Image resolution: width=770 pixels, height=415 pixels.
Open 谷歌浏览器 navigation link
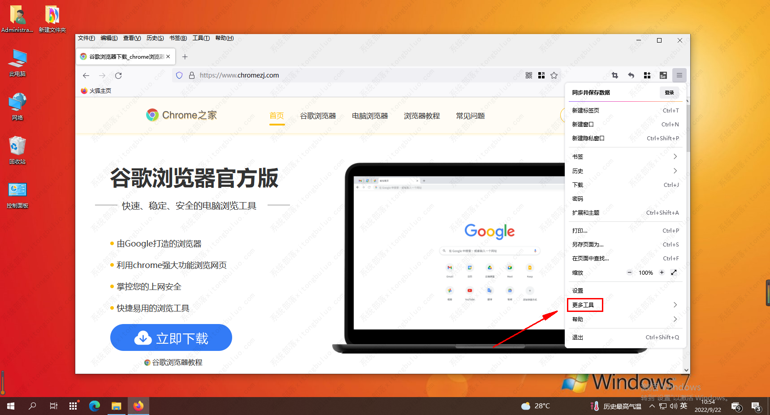(x=318, y=116)
